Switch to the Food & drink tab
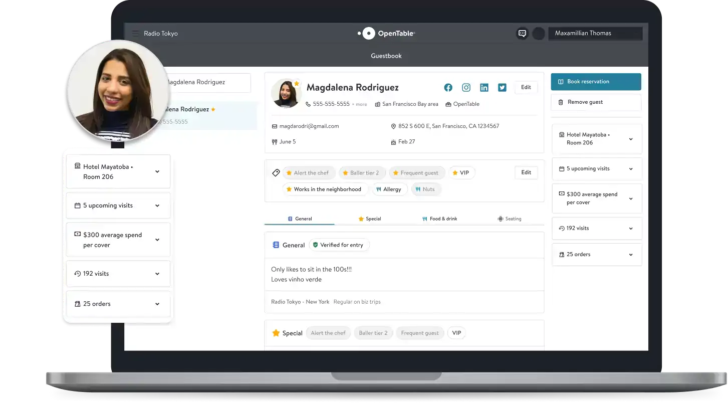 pyautogui.click(x=439, y=219)
